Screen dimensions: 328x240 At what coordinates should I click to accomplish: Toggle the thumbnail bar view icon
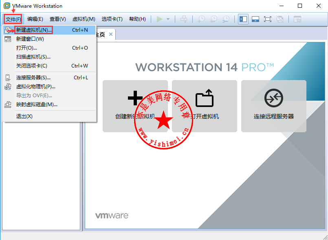click(255, 19)
